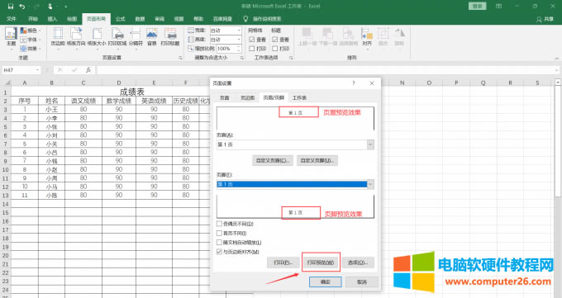Click the formula bar input field
Viewport: 562px width, 298px height.
click(x=325, y=70)
